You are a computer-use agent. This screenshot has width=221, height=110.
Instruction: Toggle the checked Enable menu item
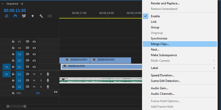pos(180,16)
